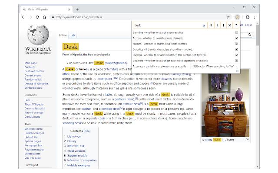278x173 pixels.
Task: Switch to the Article tab
Action: 63,35
